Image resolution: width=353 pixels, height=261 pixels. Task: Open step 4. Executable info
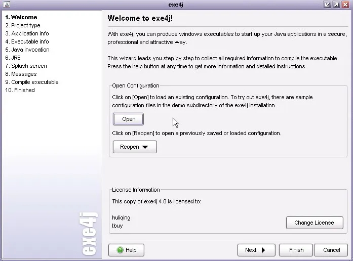point(27,41)
